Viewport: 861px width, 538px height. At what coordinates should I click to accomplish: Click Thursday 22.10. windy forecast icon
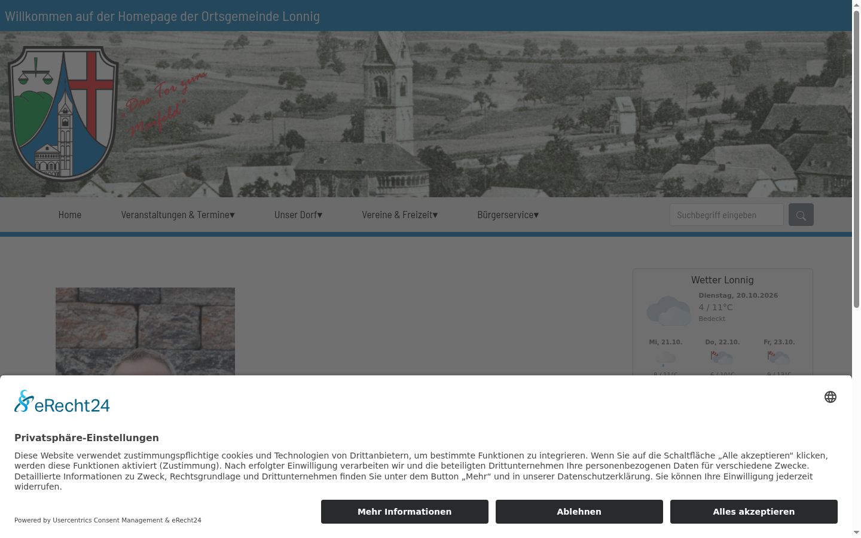(722, 358)
